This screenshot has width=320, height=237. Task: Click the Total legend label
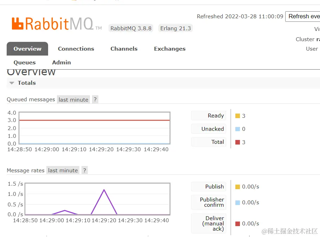[209, 142]
